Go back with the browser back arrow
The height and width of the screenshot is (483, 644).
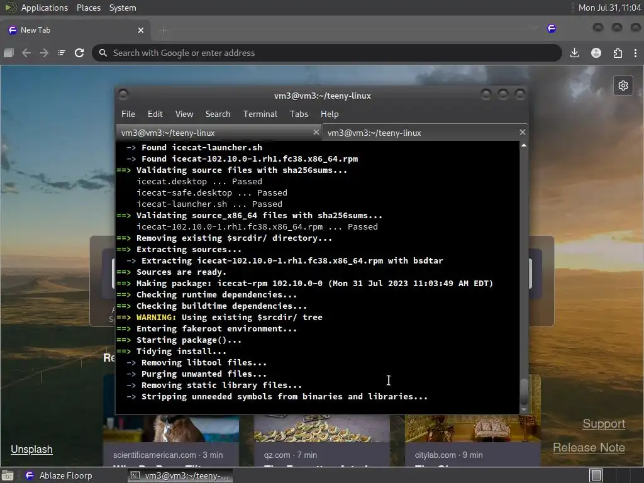click(x=26, y=53)
